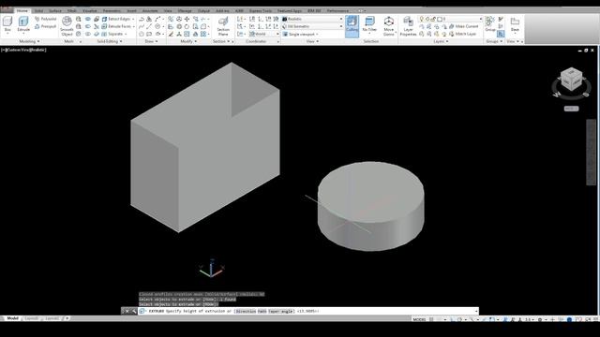
Task: Activate the Extrude tool
Action: pyautogui.click(x=23, y=24)
